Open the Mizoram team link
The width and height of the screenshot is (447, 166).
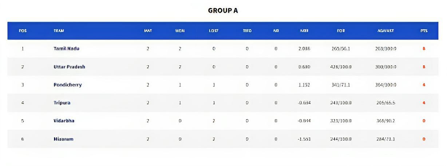pyautogui.click(x=63, y=139)
